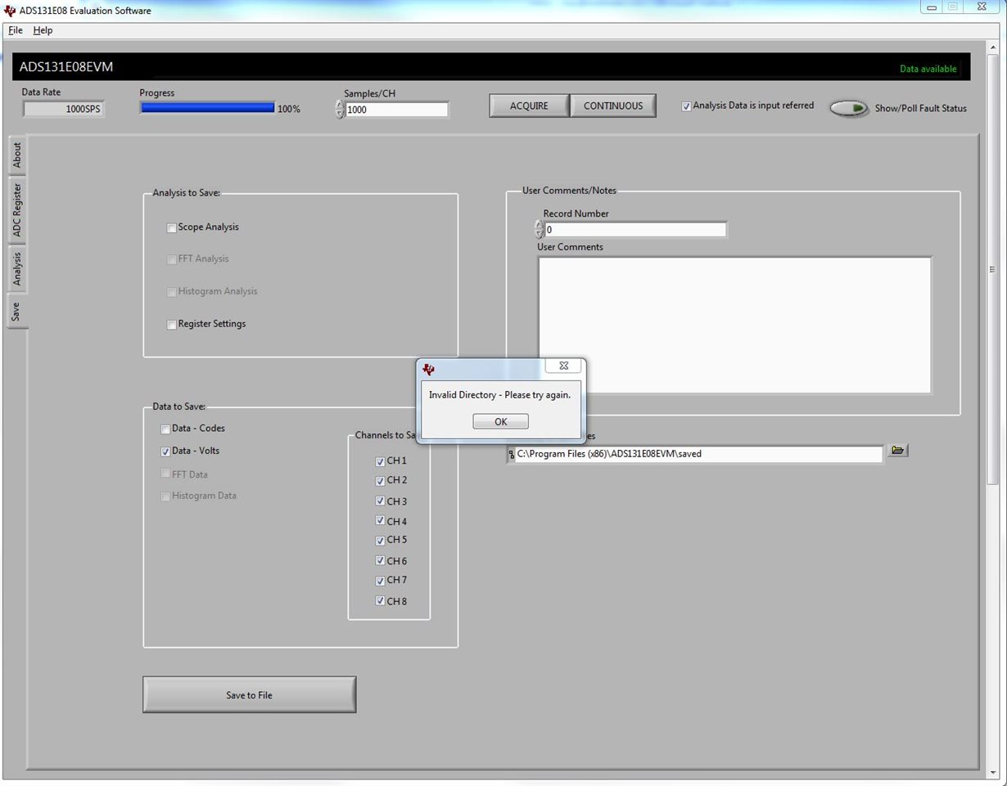
Task: Click the Invalid Directory message text
Action: coord(499,394)
